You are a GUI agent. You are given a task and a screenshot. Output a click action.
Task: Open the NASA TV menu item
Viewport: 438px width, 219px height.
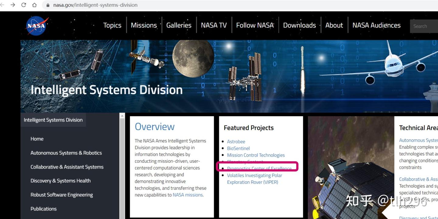214,25
